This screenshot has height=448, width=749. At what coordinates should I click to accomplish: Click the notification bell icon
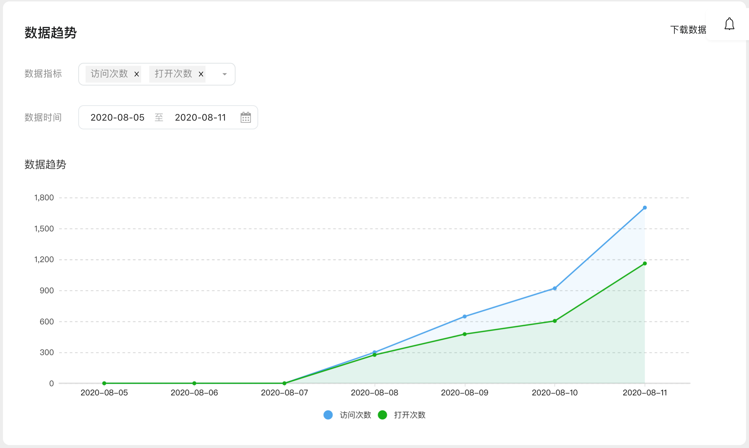coord(729,24)
